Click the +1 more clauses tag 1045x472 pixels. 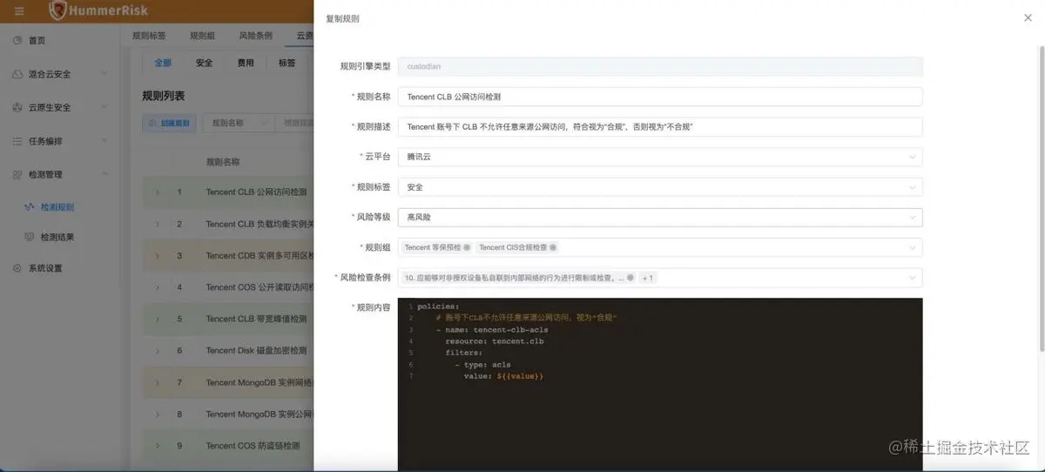pyautogui.click(x=648, y=278)
